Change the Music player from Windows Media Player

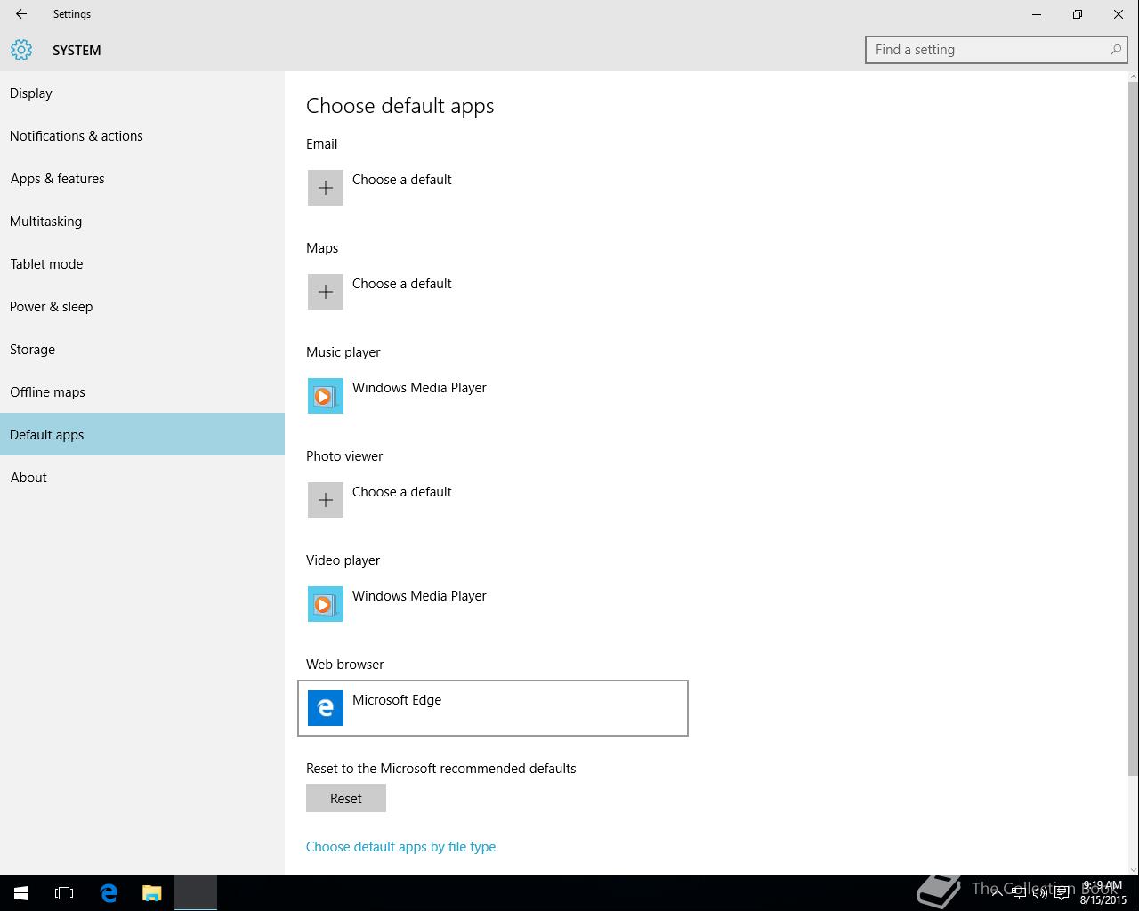coord(493,396)
